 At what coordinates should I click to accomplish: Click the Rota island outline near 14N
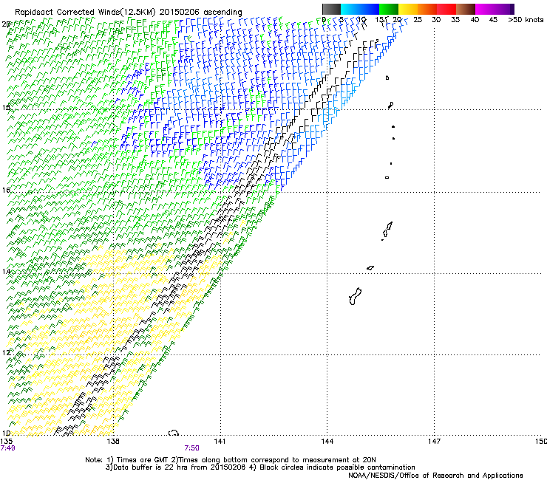370,268
